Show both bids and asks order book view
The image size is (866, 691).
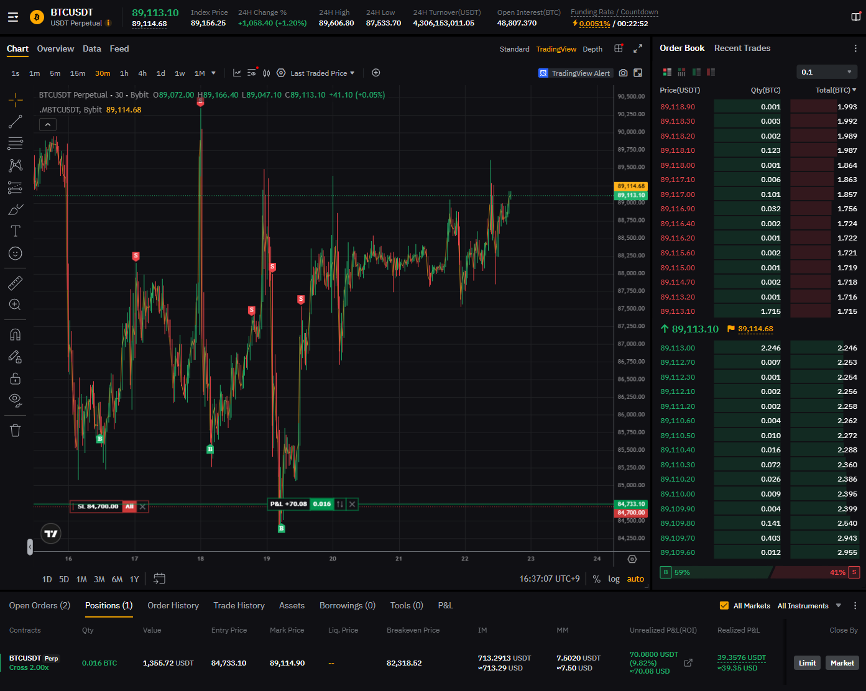(x=668, y=72)
